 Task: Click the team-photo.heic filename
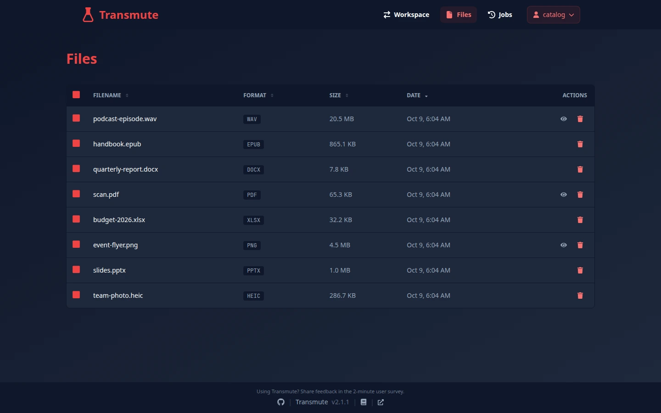coord(118,296)
